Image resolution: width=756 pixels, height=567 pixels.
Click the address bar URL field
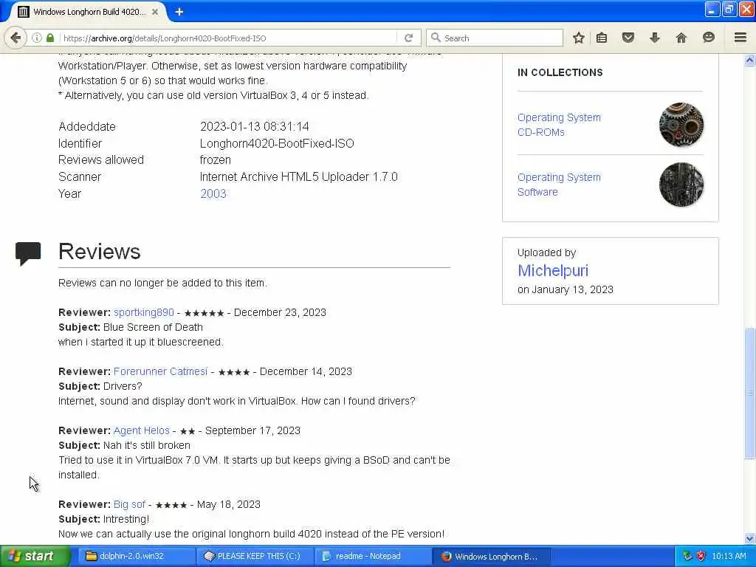coord(229,38)
